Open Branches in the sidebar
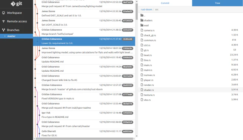 16,30
